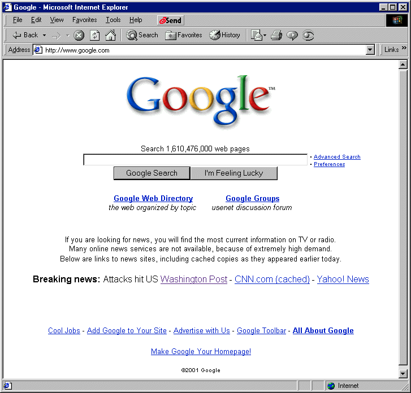Viewport: 411px width, 393px height.
Task: Open the Google Groups link
Action: (x=252, y=198)
